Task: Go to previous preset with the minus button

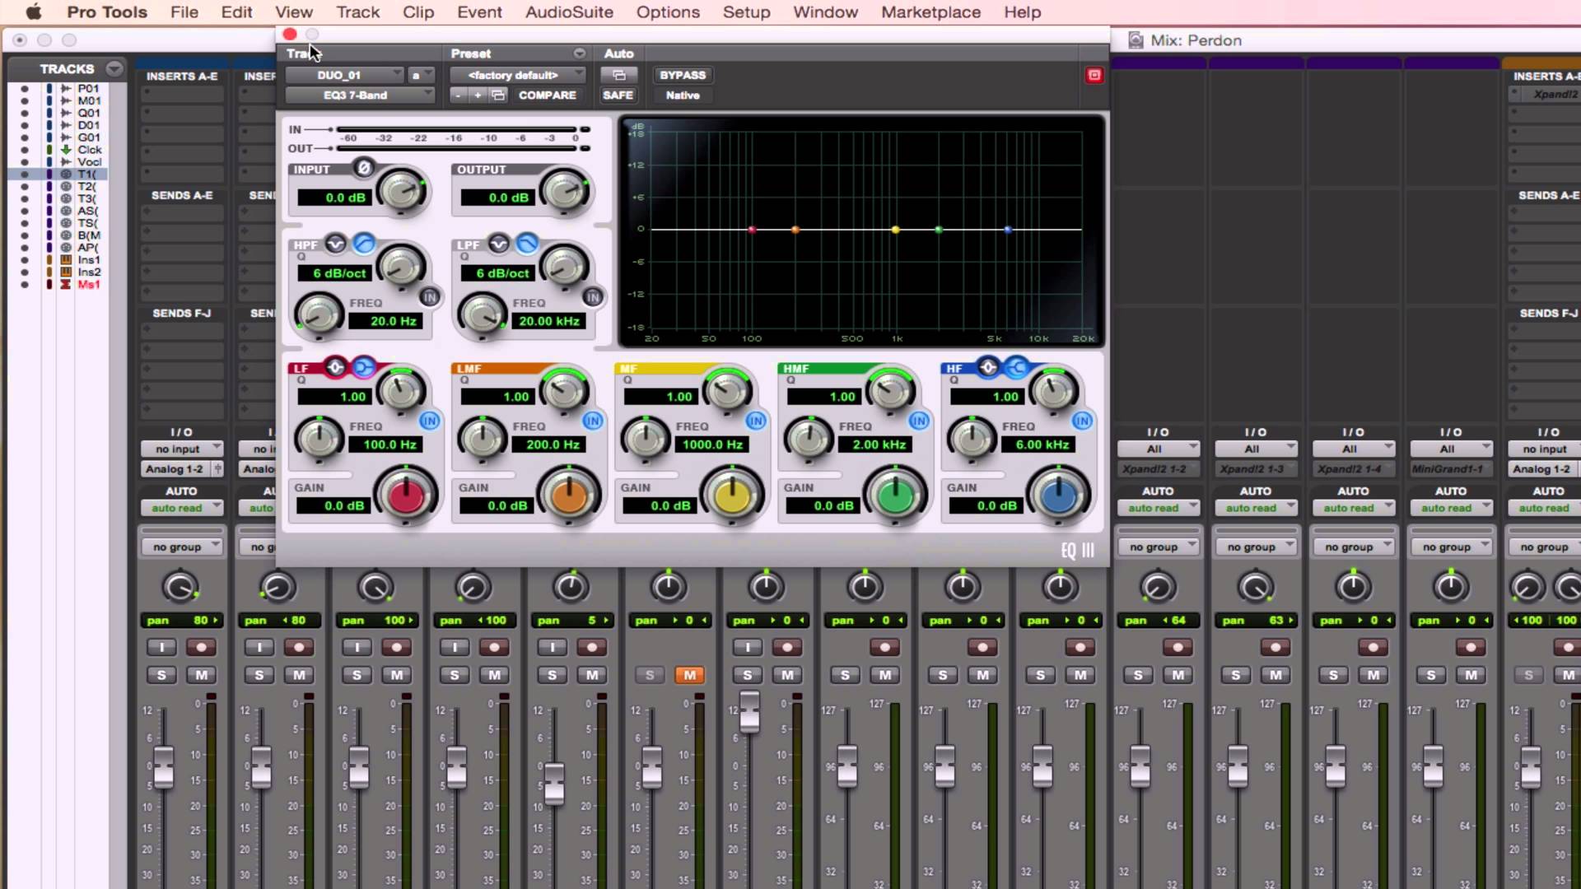Action: [x=458, y=95]
